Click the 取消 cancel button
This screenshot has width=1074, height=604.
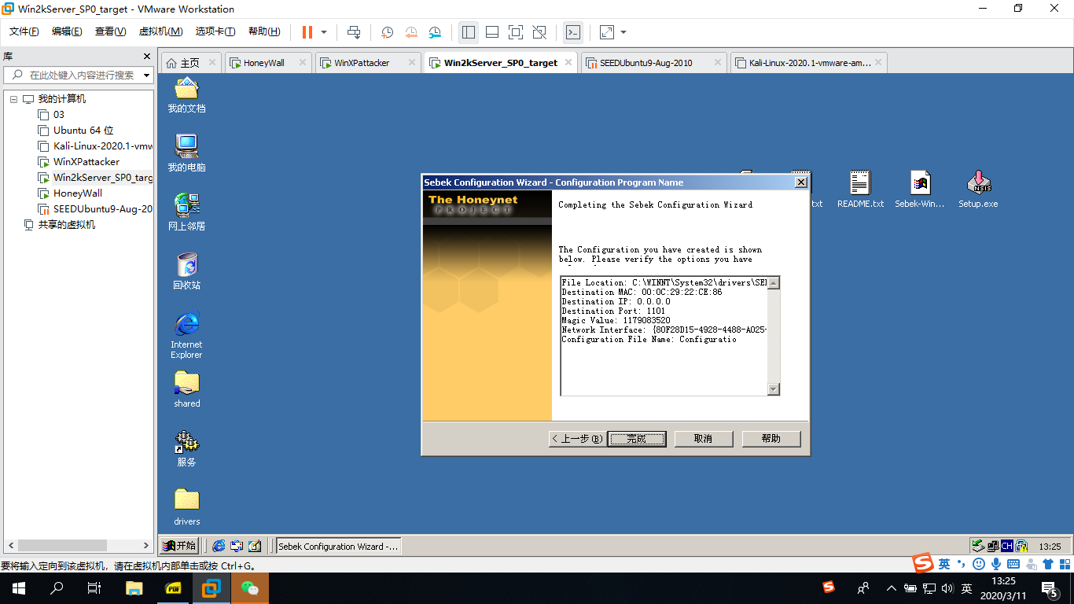click(704, 439)
